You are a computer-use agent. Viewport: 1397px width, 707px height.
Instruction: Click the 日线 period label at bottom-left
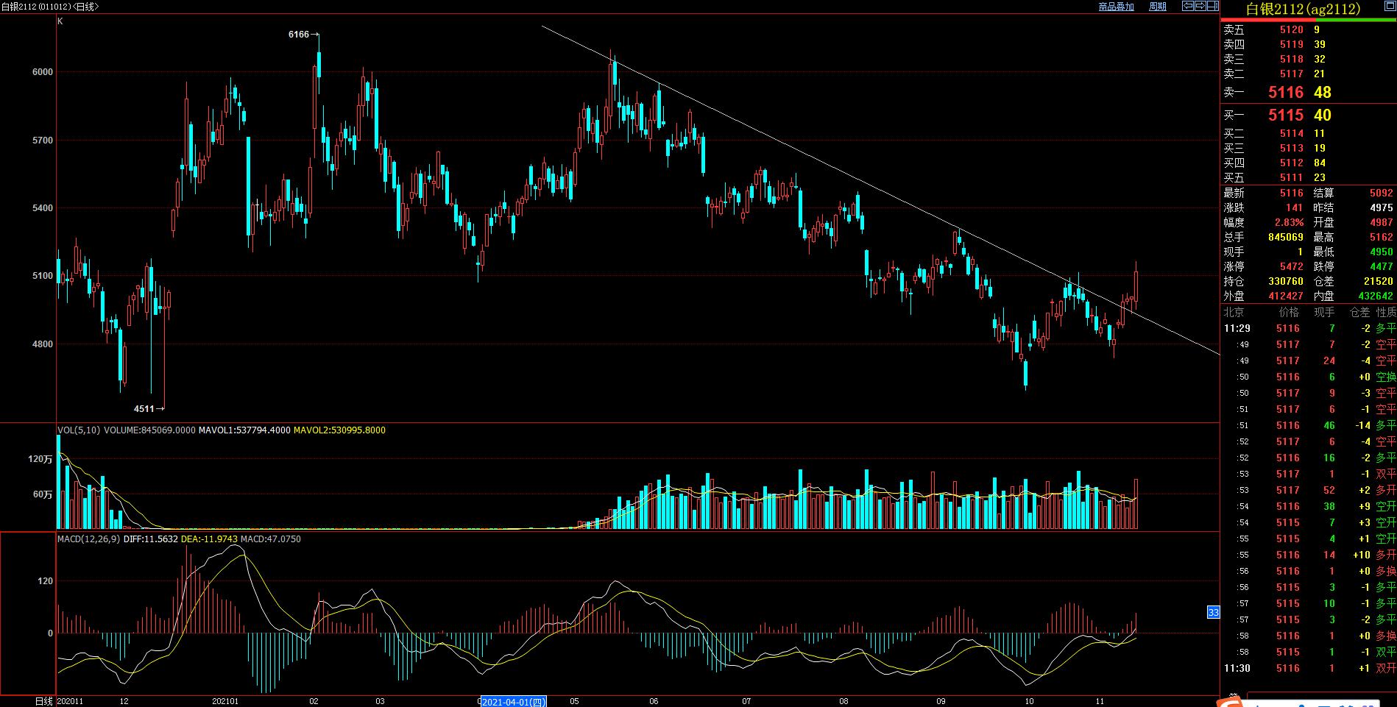coord(44,701)
